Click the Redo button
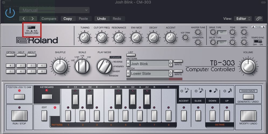The image size is (268, 134). 117,18
